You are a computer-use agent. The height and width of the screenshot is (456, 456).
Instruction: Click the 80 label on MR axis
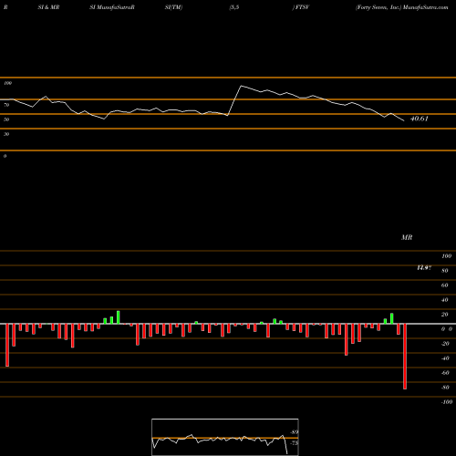445,271
